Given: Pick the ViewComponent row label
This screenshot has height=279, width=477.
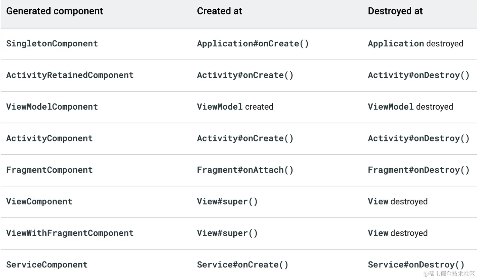Looking at the screenshot, I should [x=39, y=202].
